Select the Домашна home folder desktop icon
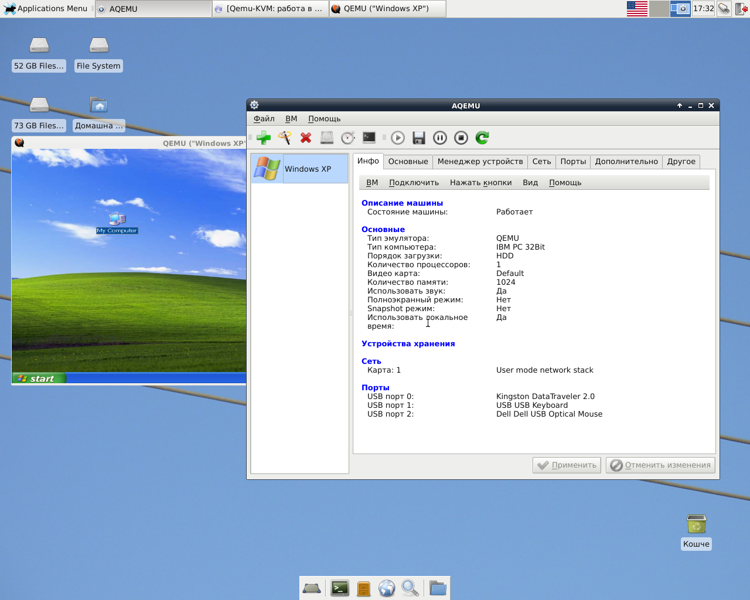Viewport: 750px width, 600px height. 99,114
